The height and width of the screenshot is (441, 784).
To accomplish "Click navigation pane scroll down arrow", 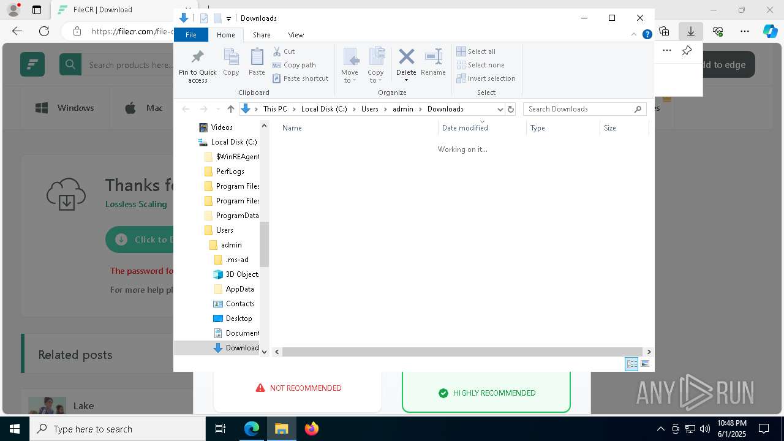I will pos(265,352).
